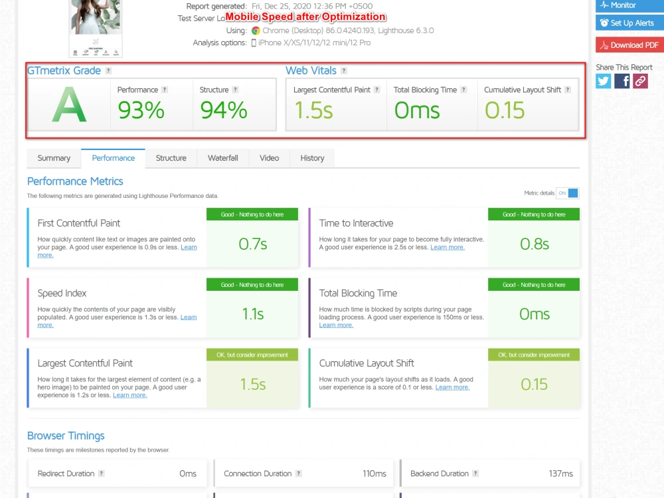Viewport: 664px width, 498px height.
Task: Click the 94% Structure score
Action: [x=224, y=110]
